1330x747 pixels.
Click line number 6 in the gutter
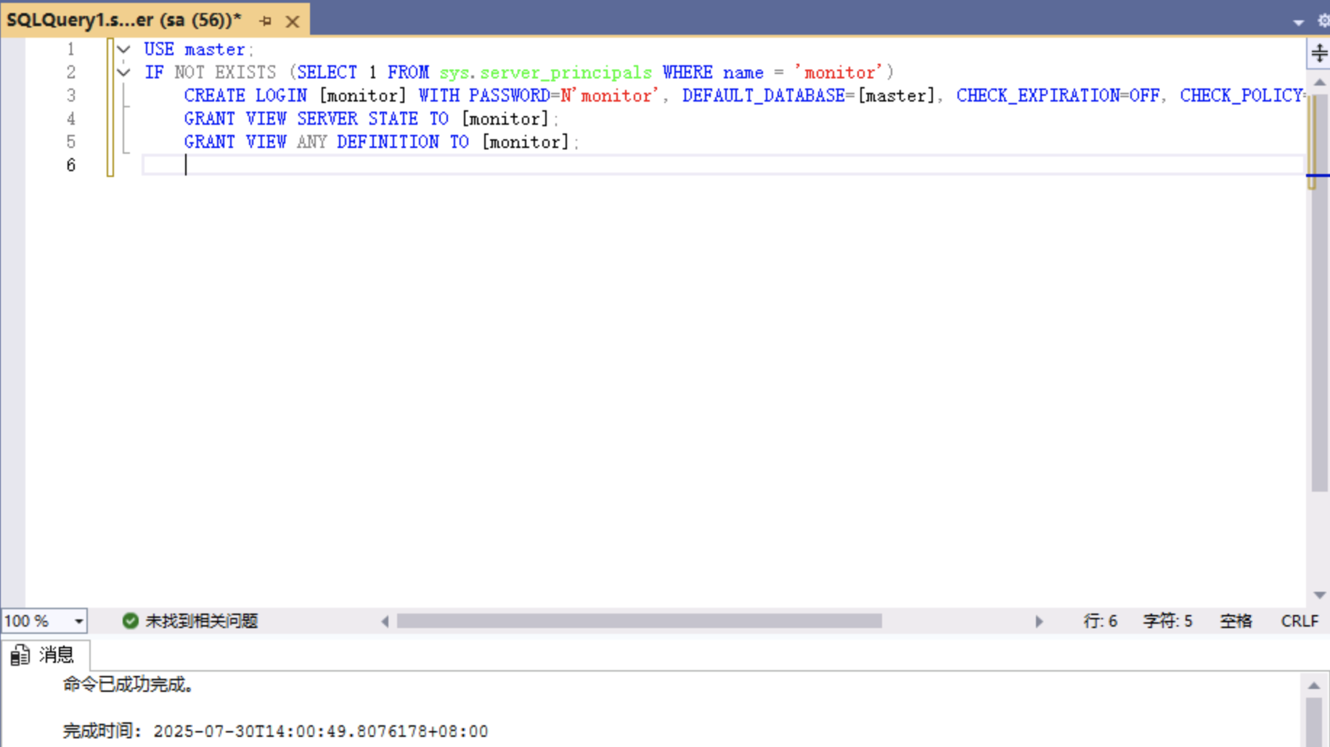point(70,165)
